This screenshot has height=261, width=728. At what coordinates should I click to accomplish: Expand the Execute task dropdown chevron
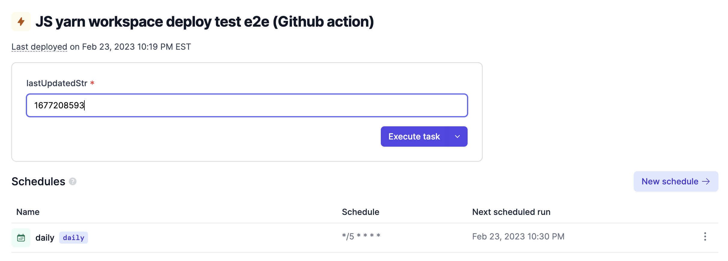click(457, 136)
